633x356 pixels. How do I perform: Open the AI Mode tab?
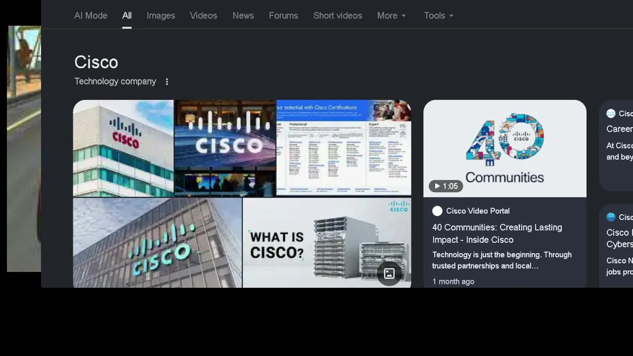tap(90, 16)
